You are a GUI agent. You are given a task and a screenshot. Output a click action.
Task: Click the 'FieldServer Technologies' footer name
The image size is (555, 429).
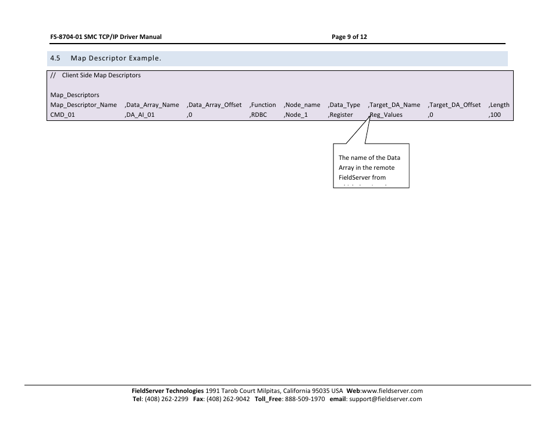point(168,391)
